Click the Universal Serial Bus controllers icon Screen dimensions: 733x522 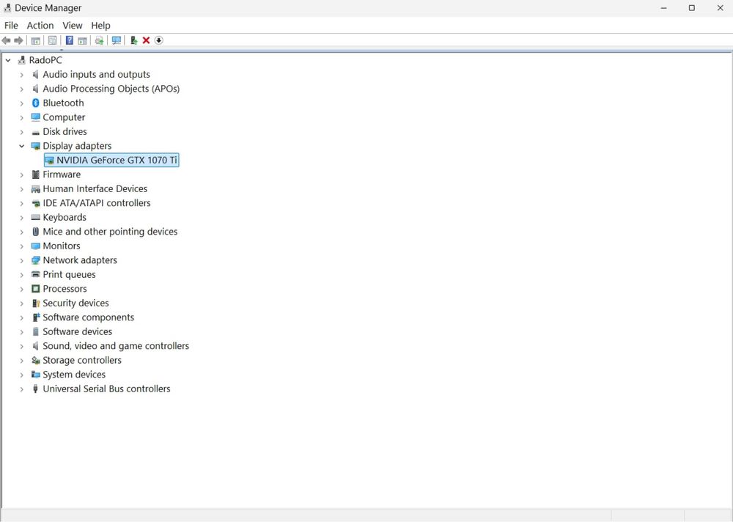click(x=35, y=389)
